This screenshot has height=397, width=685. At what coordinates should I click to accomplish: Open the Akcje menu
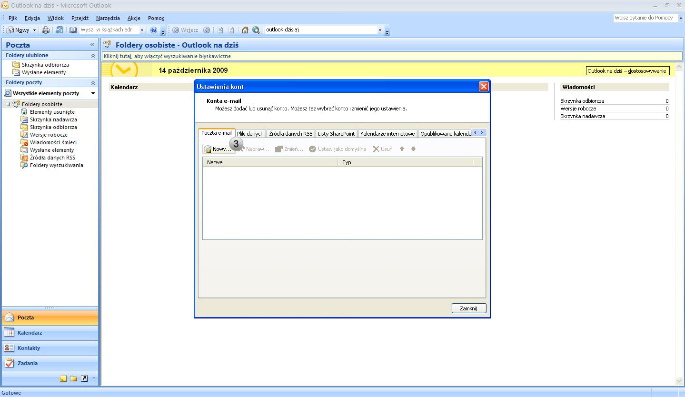coord(134,18)
